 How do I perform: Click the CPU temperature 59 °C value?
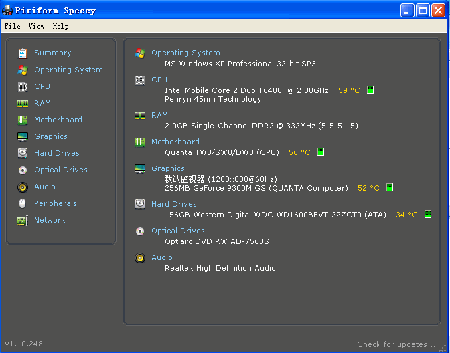point(349,90)
